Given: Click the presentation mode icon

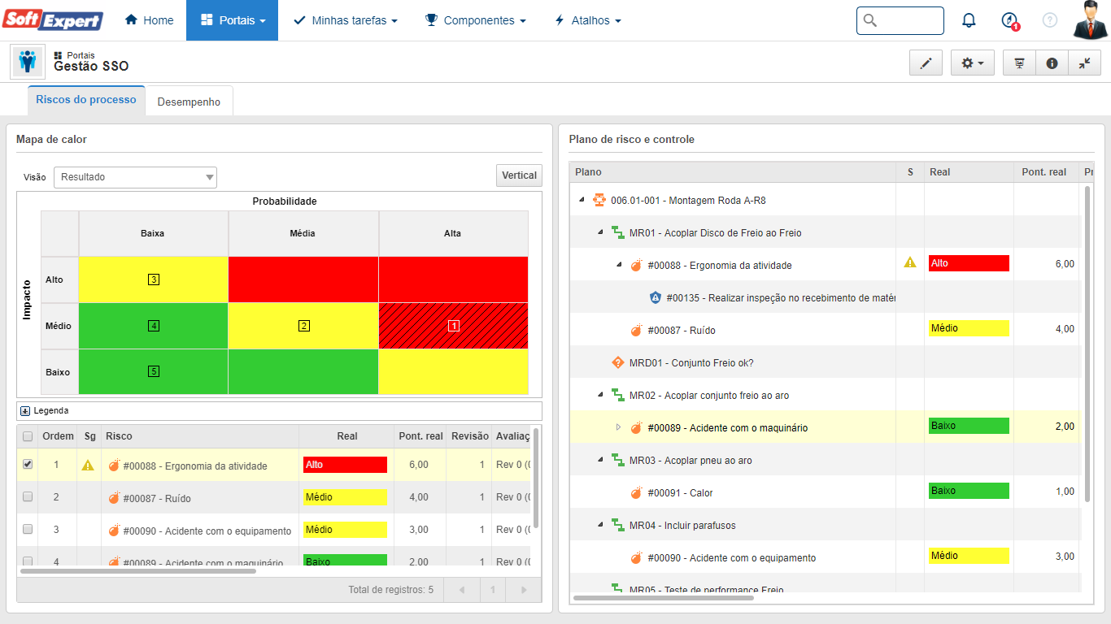Looking at the screenshot, I should 1019,63.
